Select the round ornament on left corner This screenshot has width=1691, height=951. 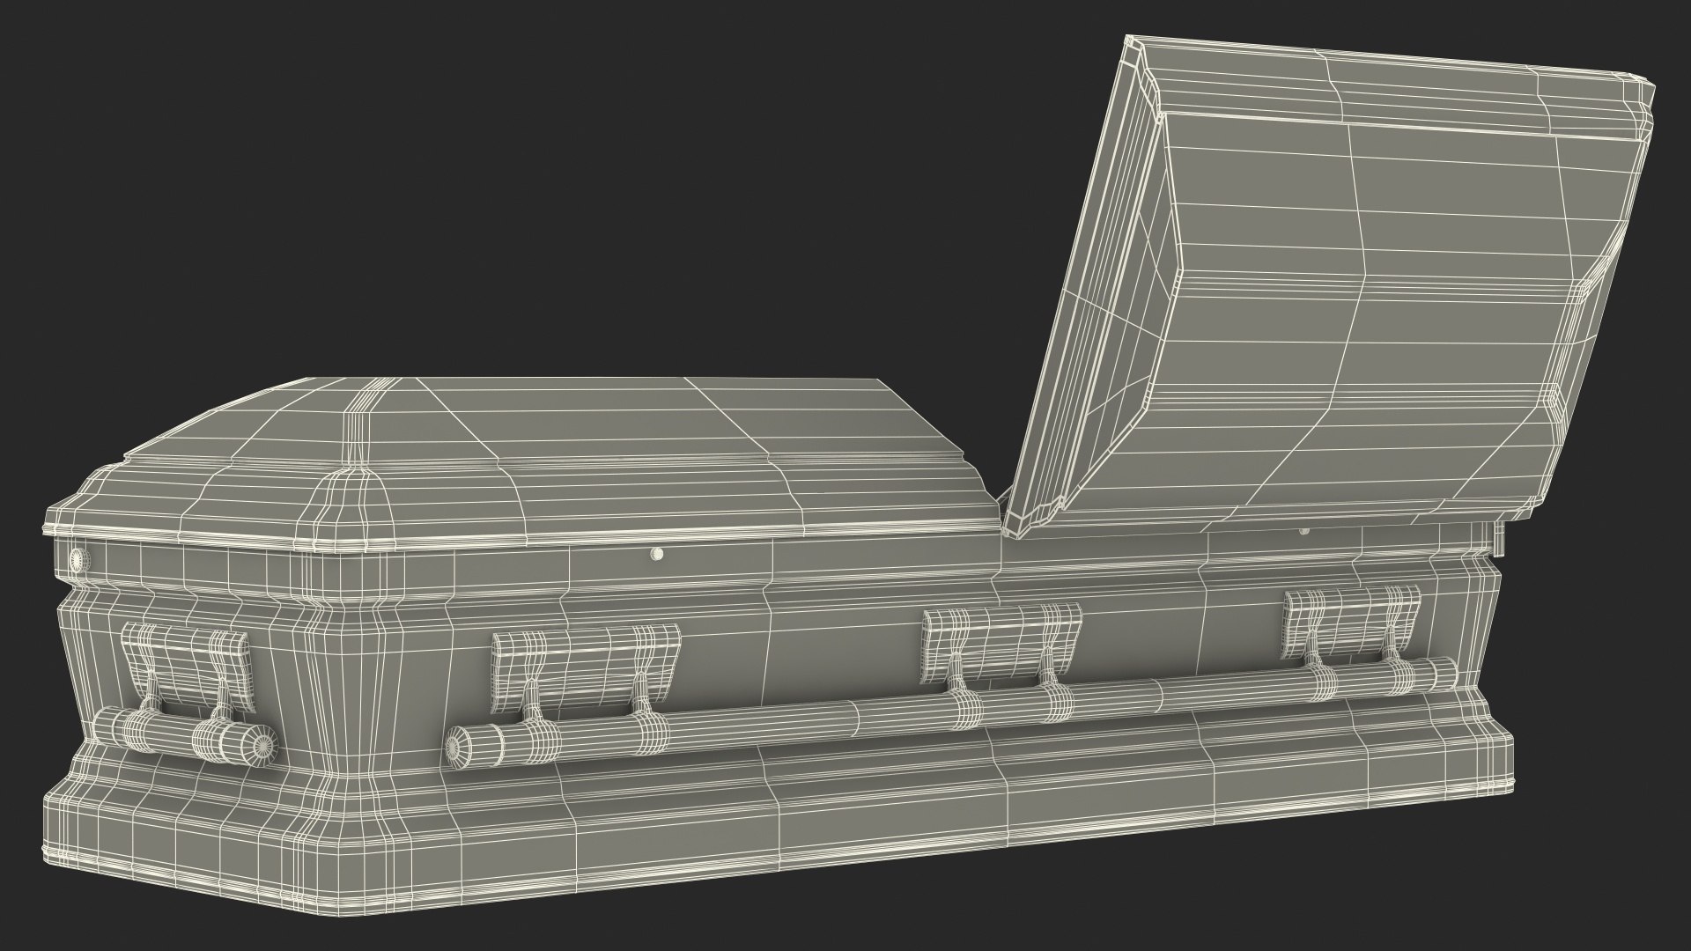(78, 557)
